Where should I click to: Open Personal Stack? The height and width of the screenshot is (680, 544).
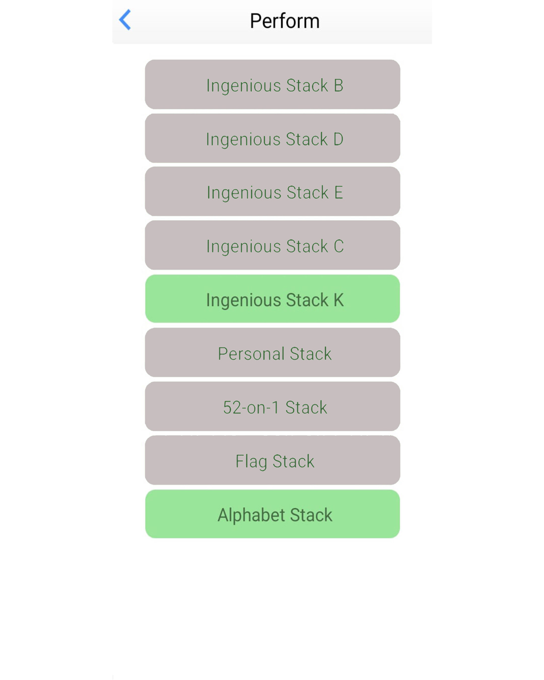coord(273,353)
